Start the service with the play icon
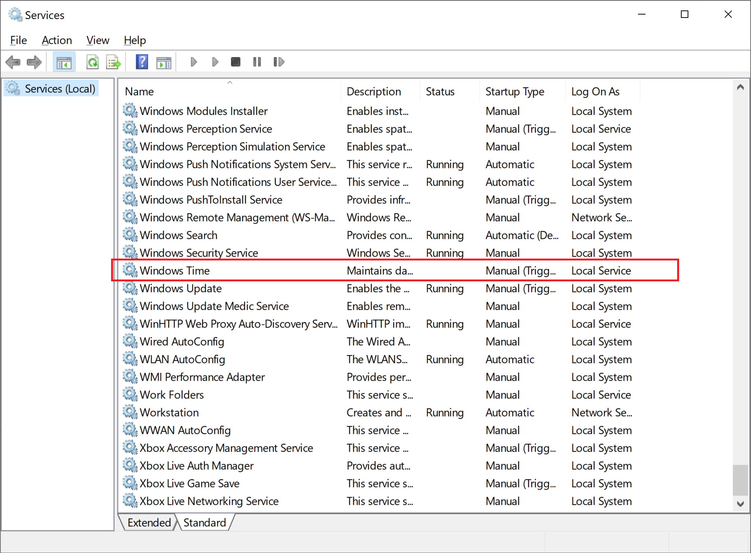 pos(193,62)
